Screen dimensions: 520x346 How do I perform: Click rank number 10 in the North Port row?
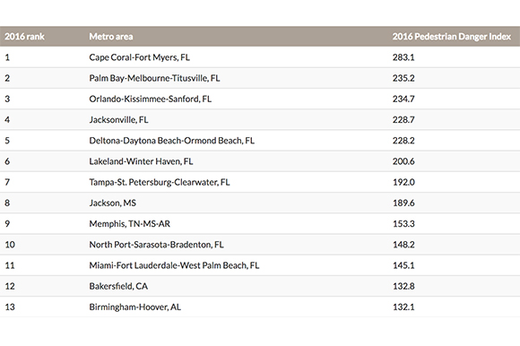10,245
